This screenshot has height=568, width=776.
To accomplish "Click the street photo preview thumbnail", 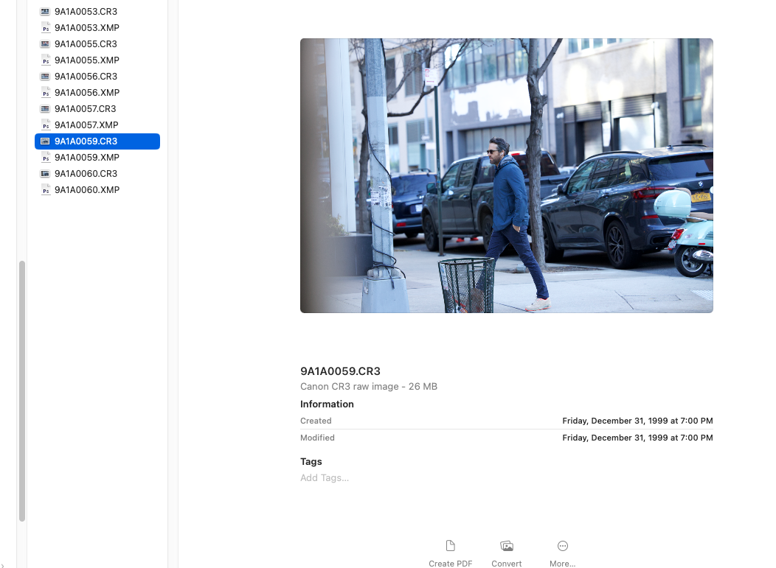I will click(x=506, y=175).
